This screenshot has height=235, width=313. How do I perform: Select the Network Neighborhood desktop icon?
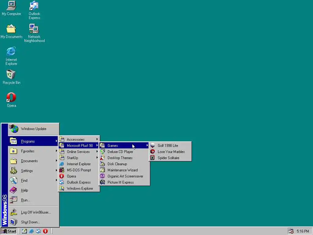(34, 33)
